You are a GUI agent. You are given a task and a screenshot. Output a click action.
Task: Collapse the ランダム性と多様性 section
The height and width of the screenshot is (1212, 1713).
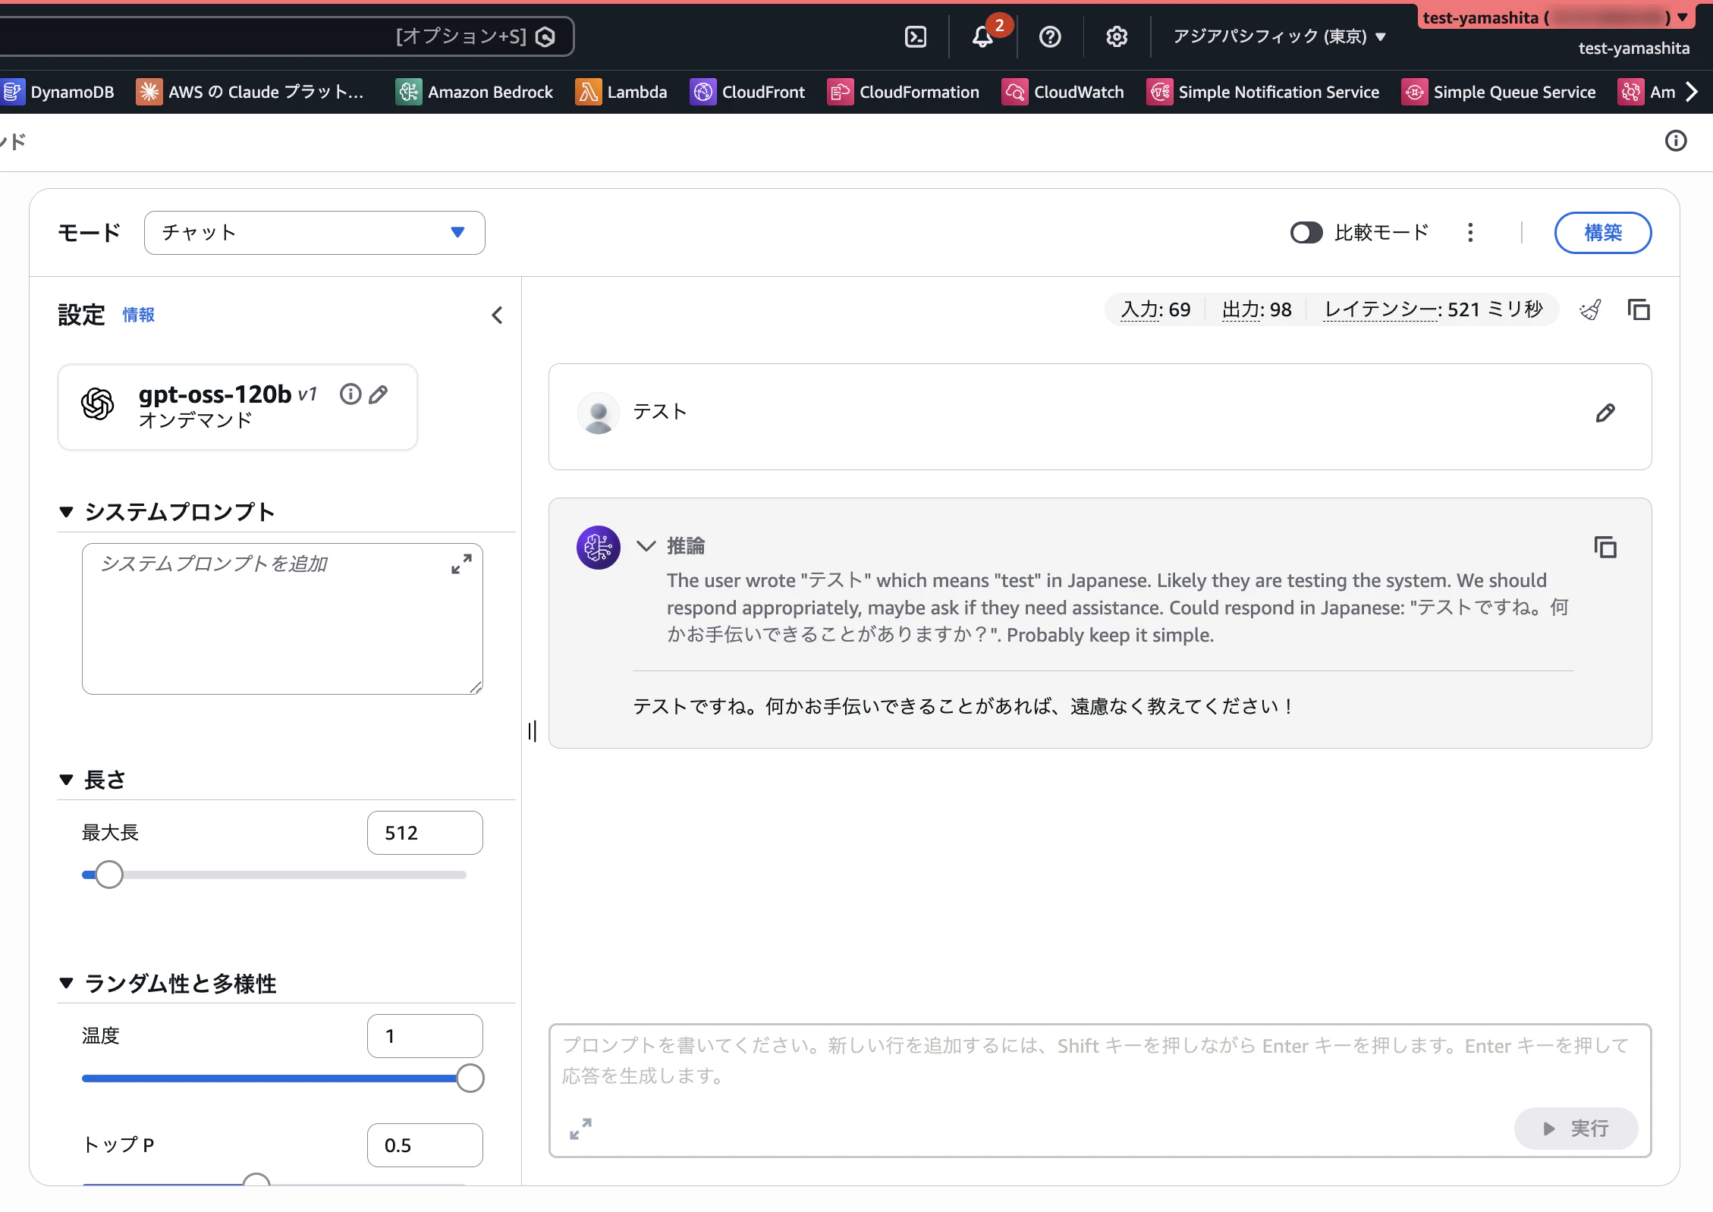(x=67, y=984)
